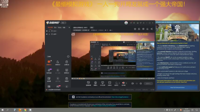
Task: Toggle lock on 文本 1 source
Action: coord(49,31)
